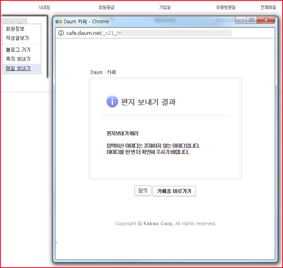
Task: Click the site info icon in address bar
Action: (61, 33)
